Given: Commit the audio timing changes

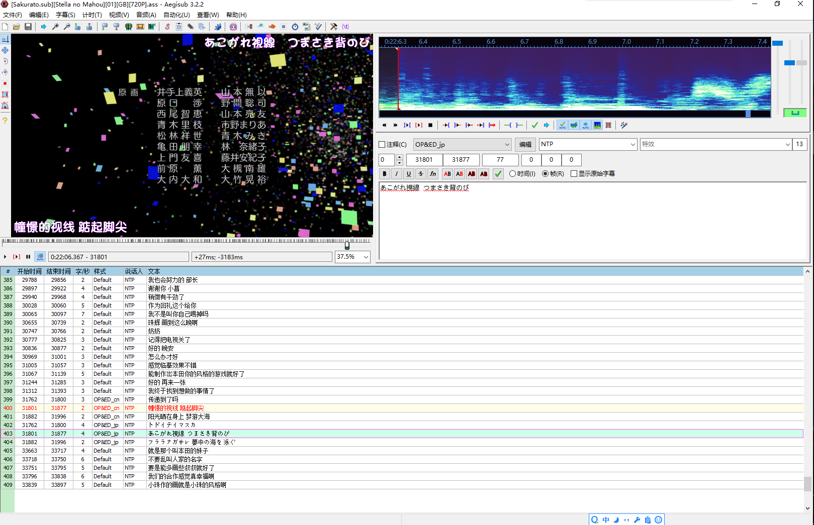Looking at the screenshot, I should tap(535, 125).
